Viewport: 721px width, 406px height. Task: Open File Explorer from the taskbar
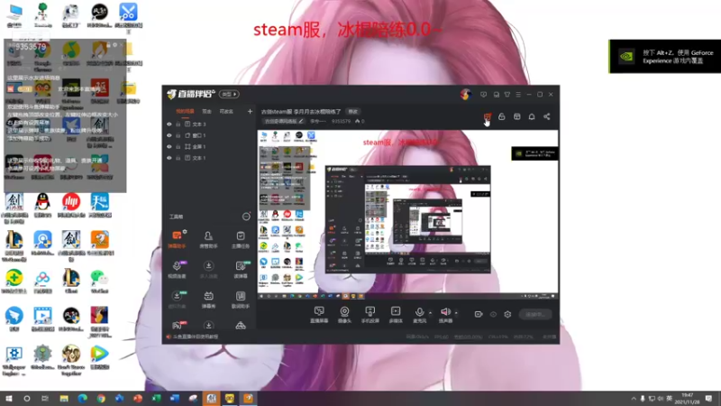click(x=64, y=399)
